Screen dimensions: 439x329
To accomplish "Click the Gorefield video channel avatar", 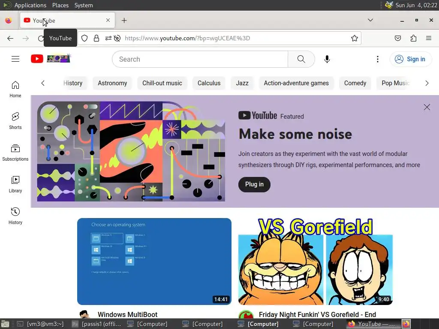I will (x=246, y=315).
